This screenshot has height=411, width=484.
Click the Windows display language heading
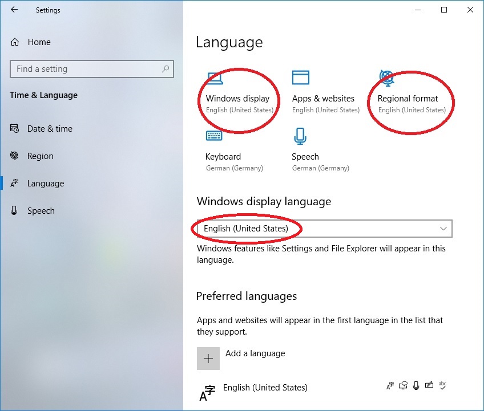[x=264, y=202]
